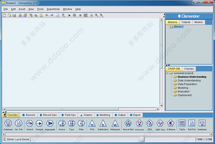215x144 pixels.
Task: Open the Insert menu
Action: (22, 9)
